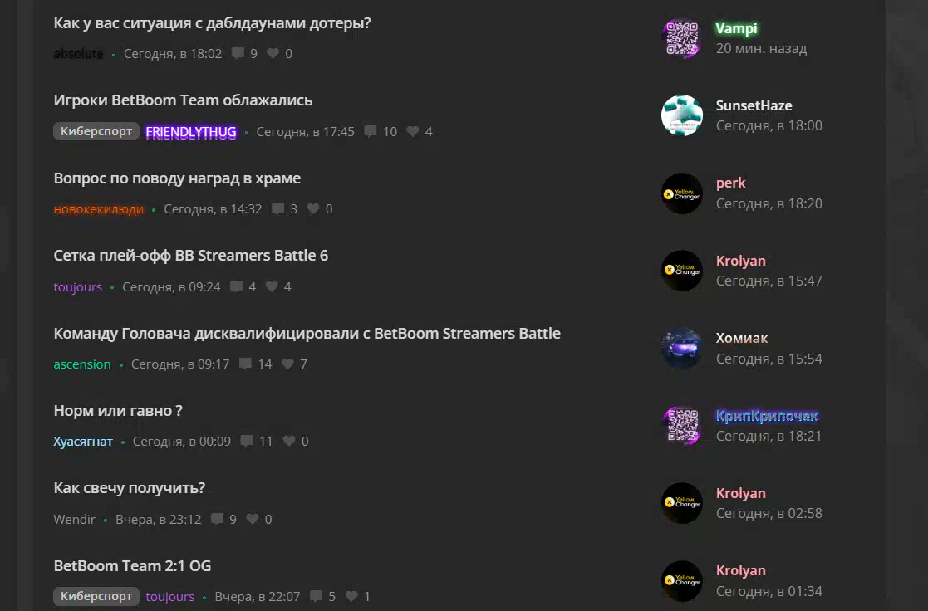
Task: Click heart icon on Команду Головача thread
Action: [287, 364]
